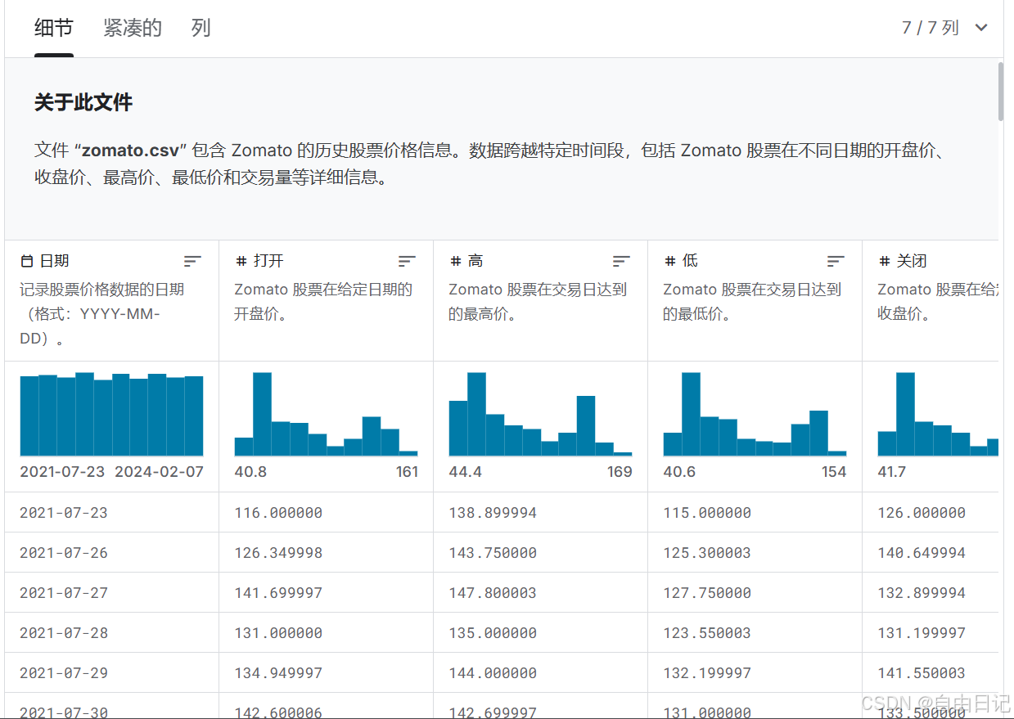Screen dimensions: 1014x719
Task: Open the sort options for the 高 column
Action: pyautogui.click(x=621, y=261)
